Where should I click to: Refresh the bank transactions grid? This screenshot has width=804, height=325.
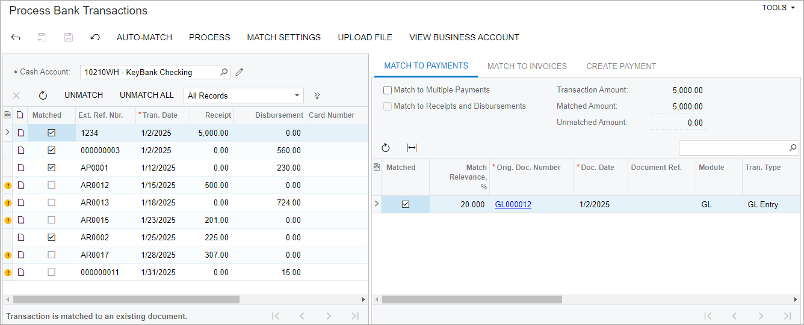coord(43,96)
